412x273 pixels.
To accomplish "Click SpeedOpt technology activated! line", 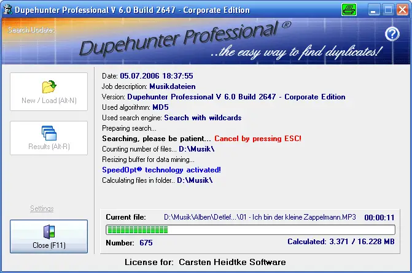I will (x=161, y=170).
